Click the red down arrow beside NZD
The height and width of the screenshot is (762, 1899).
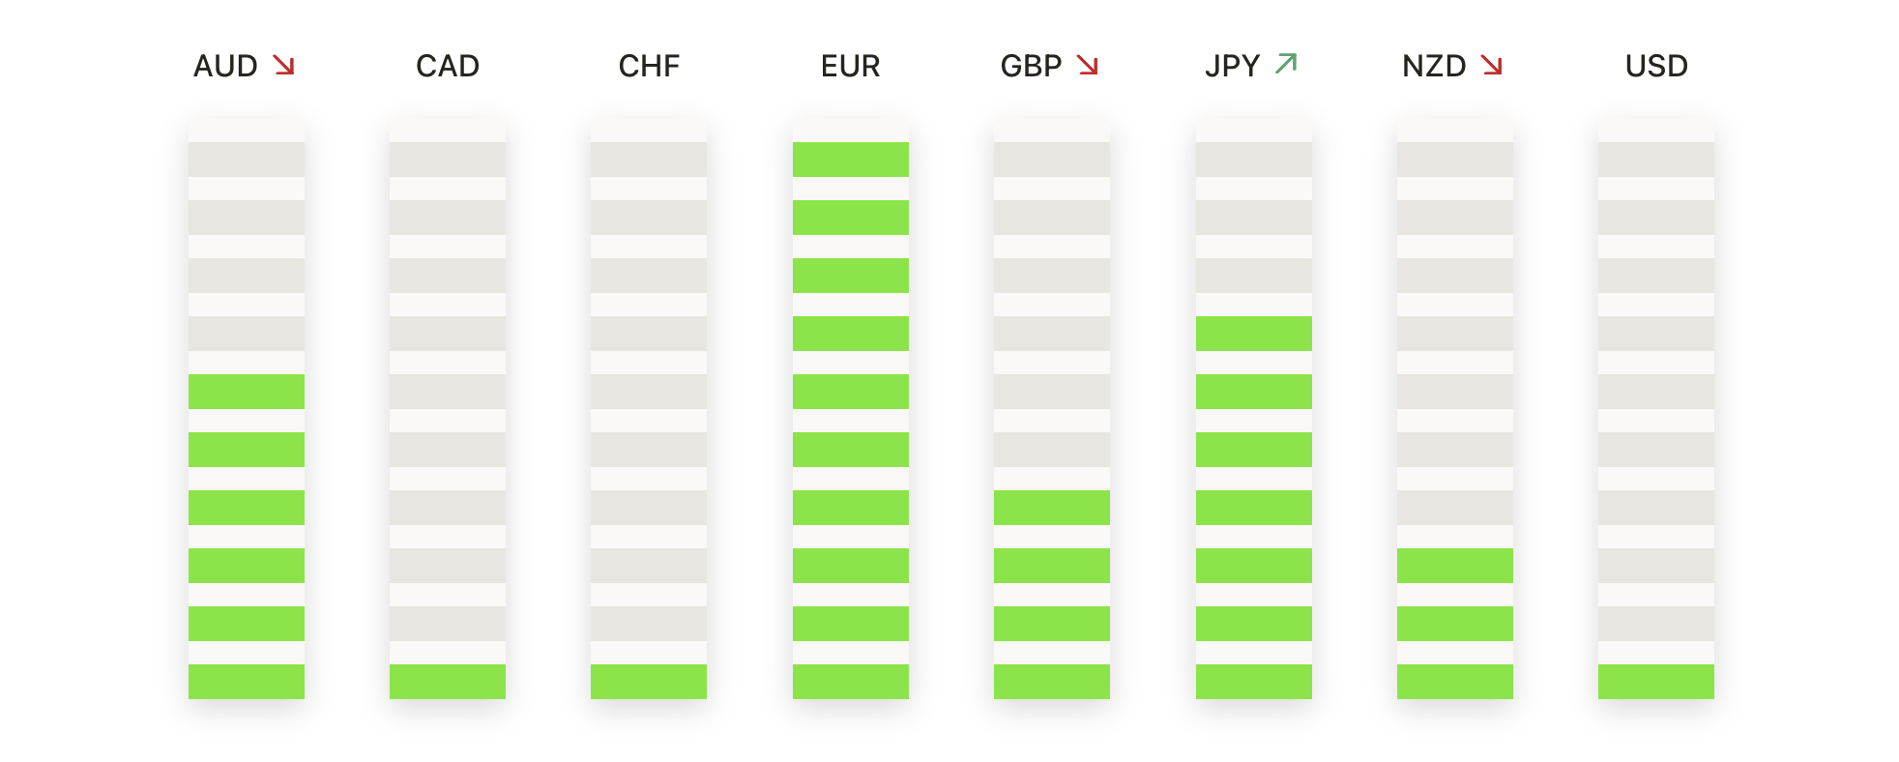click(x=1492, y=65)
